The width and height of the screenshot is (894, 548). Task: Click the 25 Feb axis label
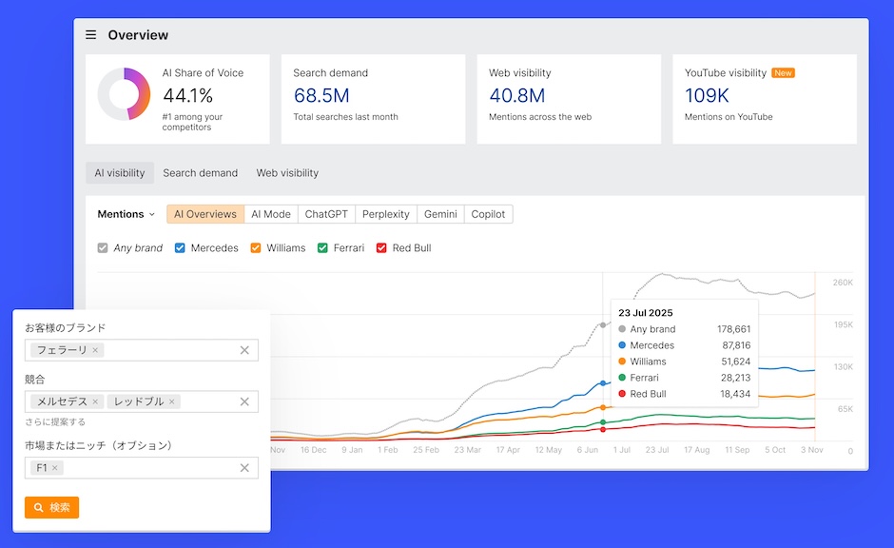[426, 450]
